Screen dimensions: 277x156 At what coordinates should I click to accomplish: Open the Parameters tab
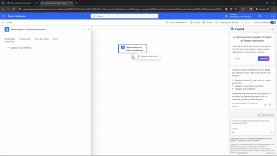pos(10,39)
